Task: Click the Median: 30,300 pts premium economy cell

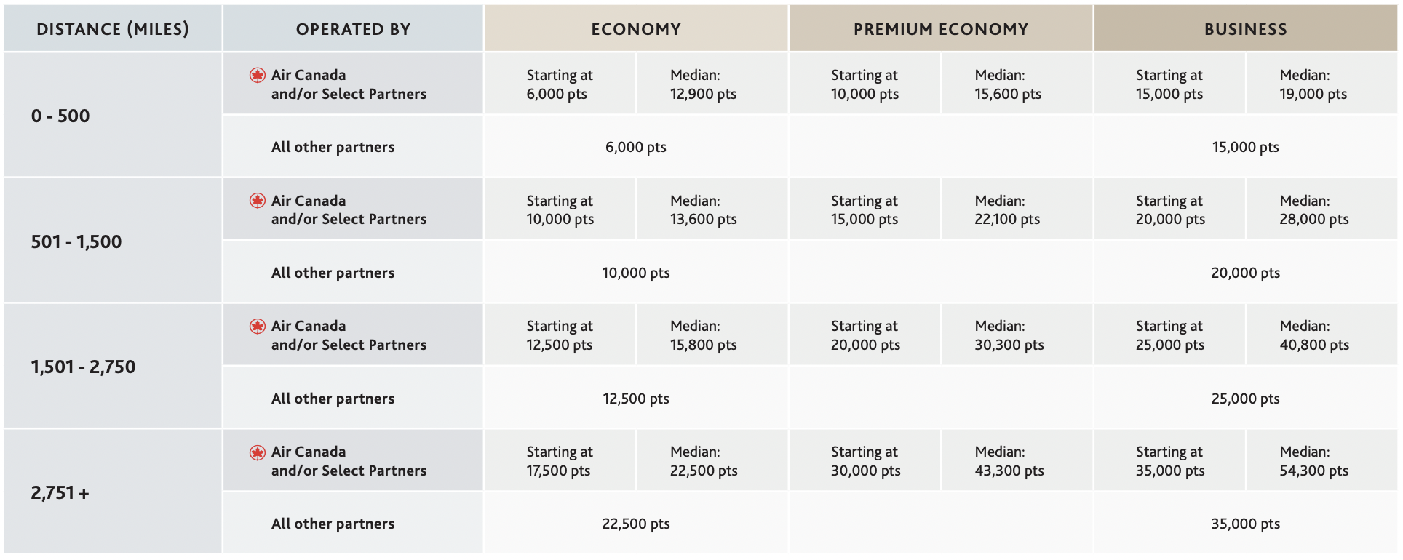Action: click(1009, 335)
